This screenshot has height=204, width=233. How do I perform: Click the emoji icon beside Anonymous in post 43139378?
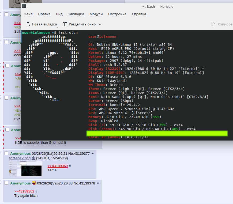[34, 183]
